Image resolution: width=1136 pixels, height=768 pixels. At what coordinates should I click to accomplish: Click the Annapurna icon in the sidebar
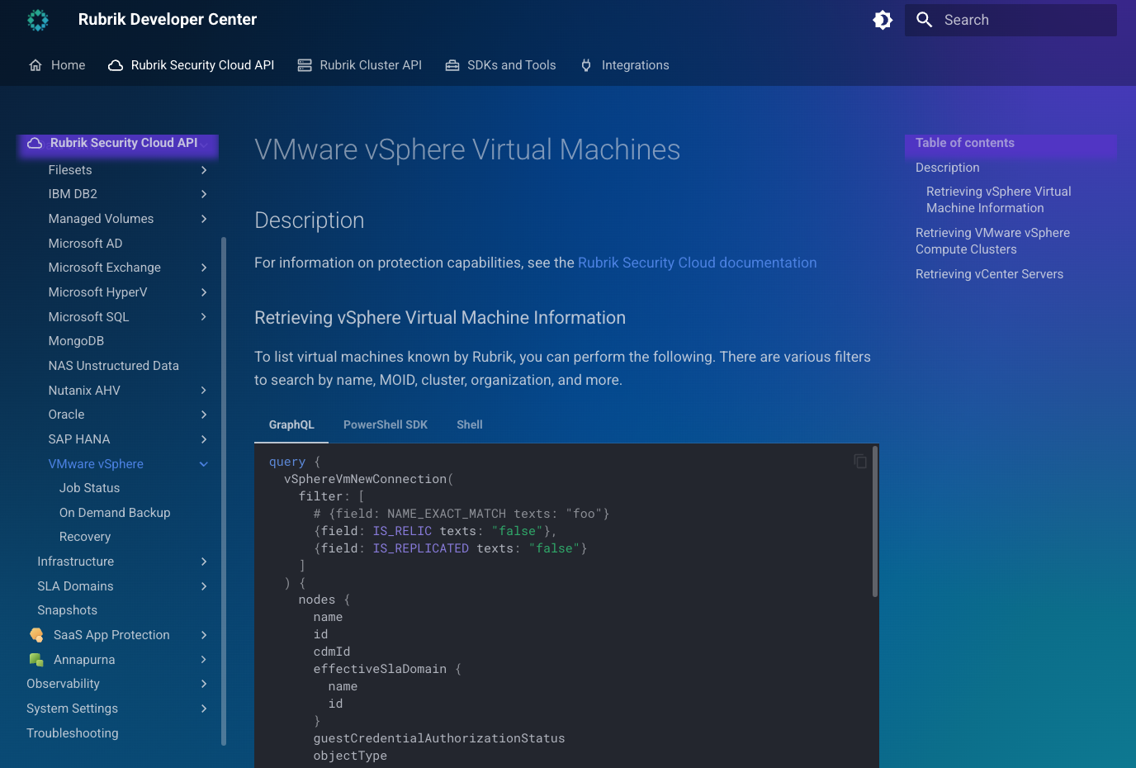click(36, 660)
